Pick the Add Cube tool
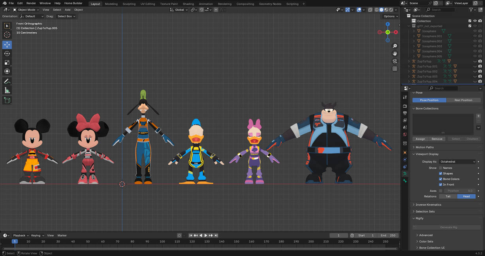Viewport: 485px width, 256px height. click(x=7, y=100)
